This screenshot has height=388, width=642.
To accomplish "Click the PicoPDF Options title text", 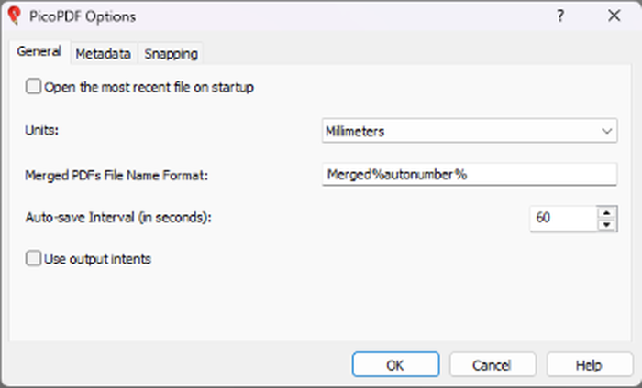I will 83,16.
